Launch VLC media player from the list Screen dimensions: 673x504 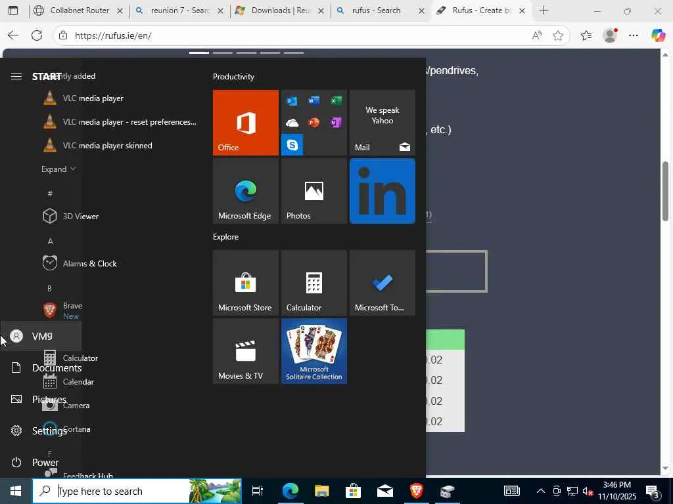pos(120,98)
